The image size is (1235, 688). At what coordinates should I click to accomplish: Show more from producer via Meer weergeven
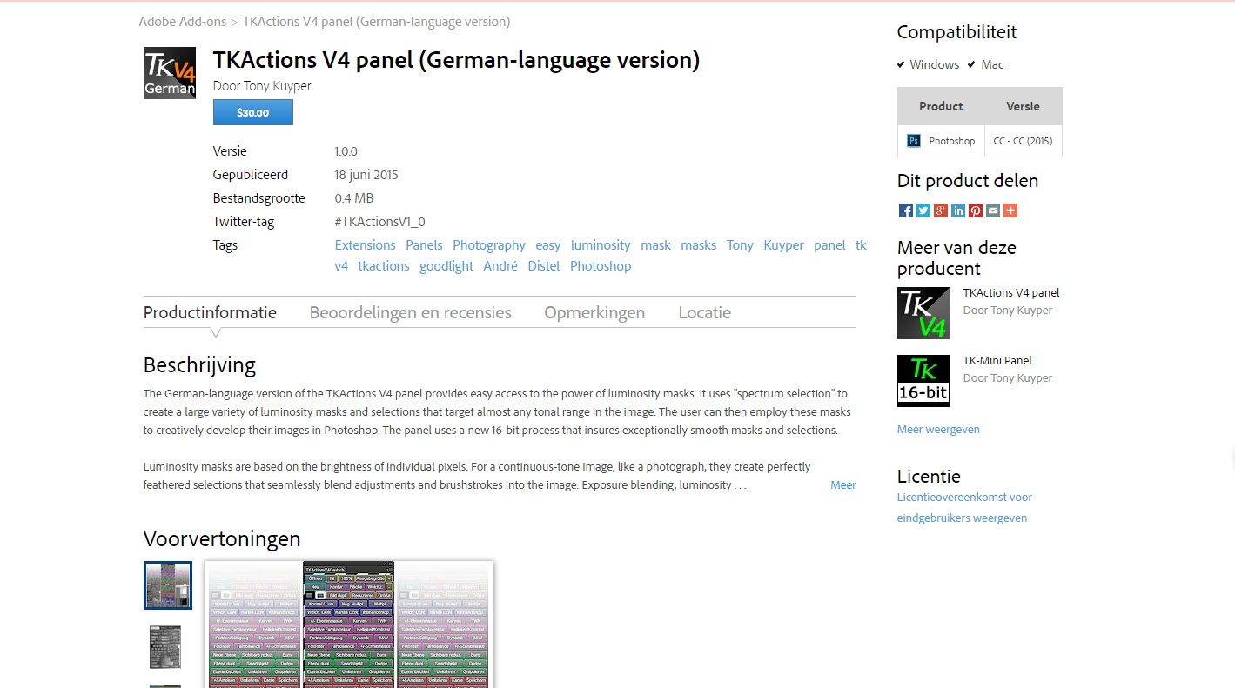pos(937,430)
